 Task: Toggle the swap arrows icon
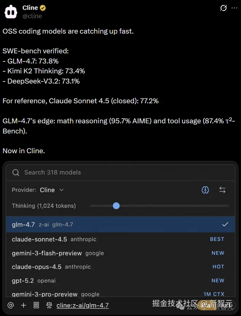222,190
